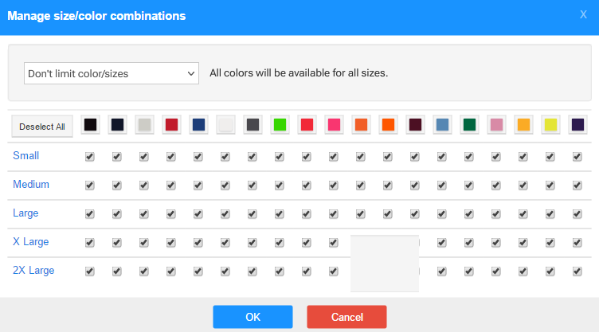Screen dimensions: 599x332
Task: Uncheck X Large for the light pink color
Action: (496, 243)
